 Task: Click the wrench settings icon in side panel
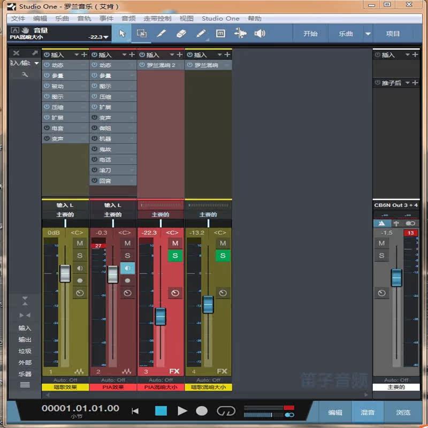click(x=25, y=74)
